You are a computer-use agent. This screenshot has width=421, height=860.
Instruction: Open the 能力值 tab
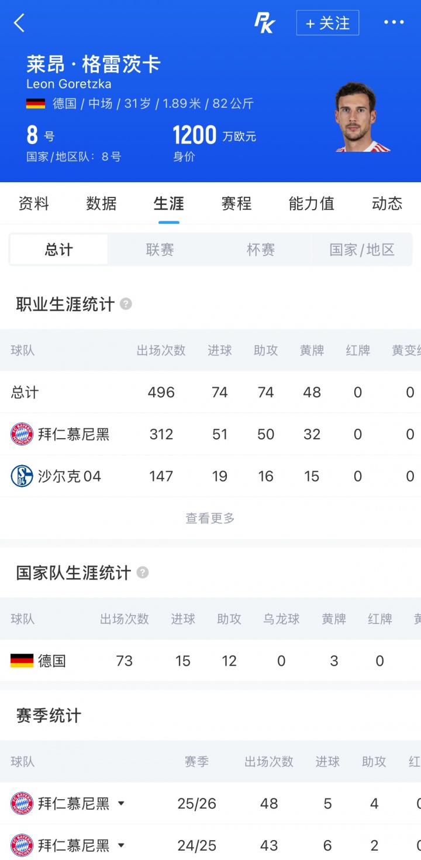(x=311, y=204)
